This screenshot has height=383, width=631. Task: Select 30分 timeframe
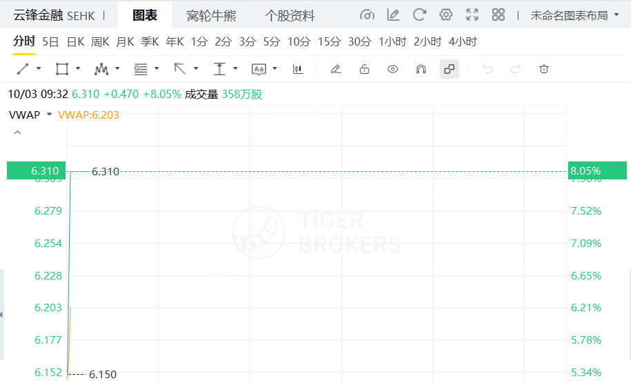pos(360,41)
